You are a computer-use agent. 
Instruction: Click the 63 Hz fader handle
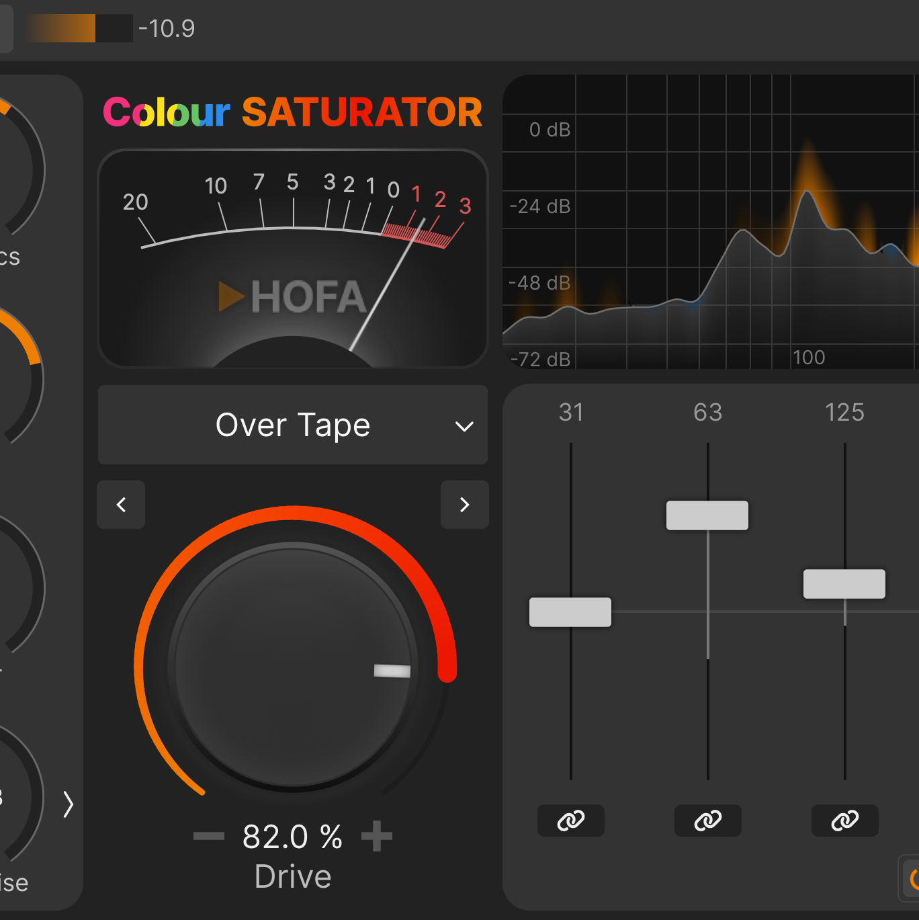pos(707,515)
